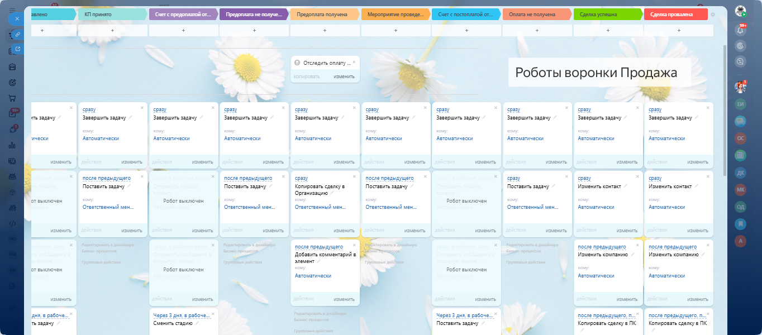Select the 'КП принято' stage tab
This screenshot has width=762, height=335.
112,15
